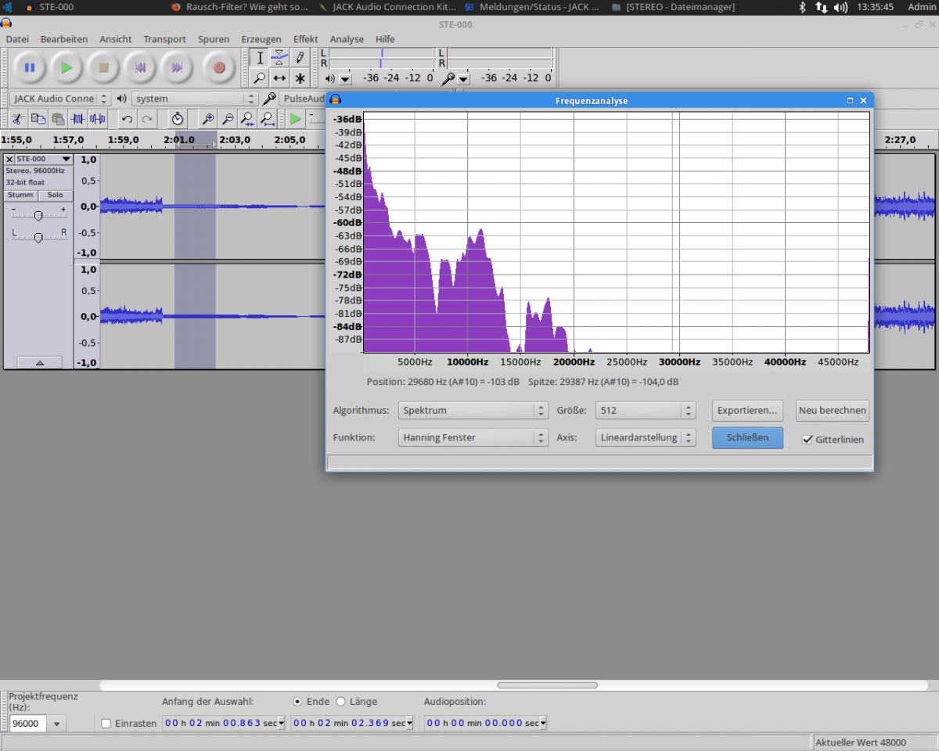The height and width of the screenshot is (751, 939).
Task: Click the speaker output meter icon
Action: [x=330, y=78]
